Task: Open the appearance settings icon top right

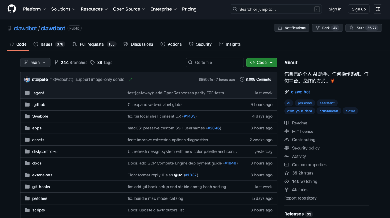Action: click(377, 9)
